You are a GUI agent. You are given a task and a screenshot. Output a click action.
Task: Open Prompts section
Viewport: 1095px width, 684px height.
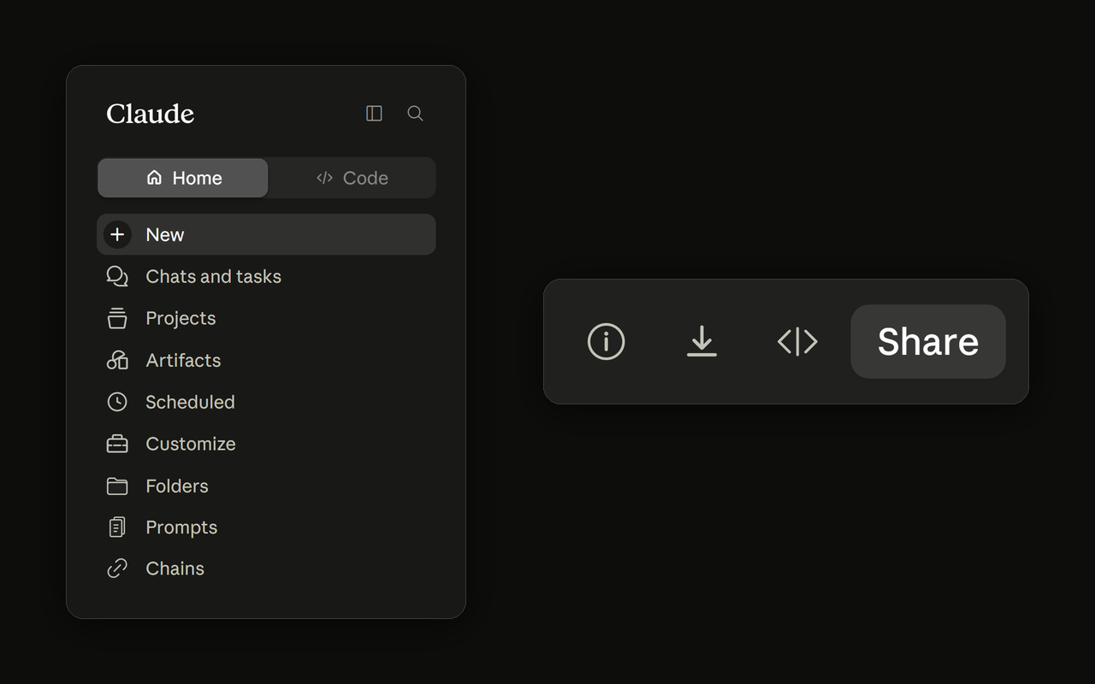click(266, 528)
